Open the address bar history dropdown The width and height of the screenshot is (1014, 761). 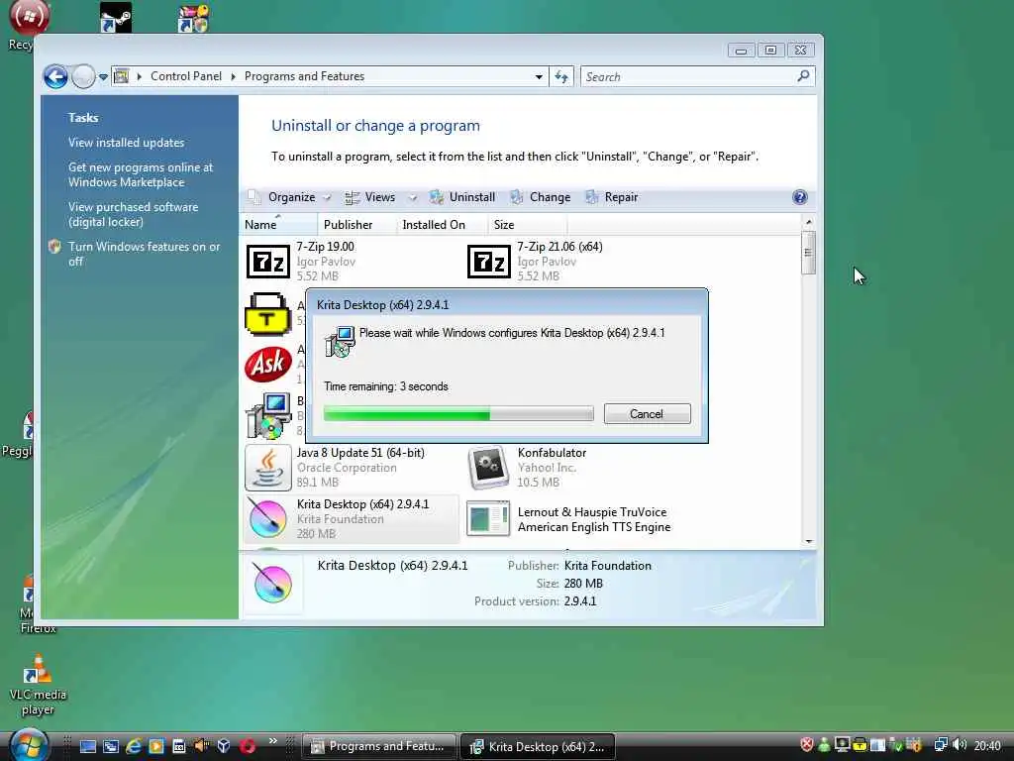pyautogui.click(x=539, y=77)
